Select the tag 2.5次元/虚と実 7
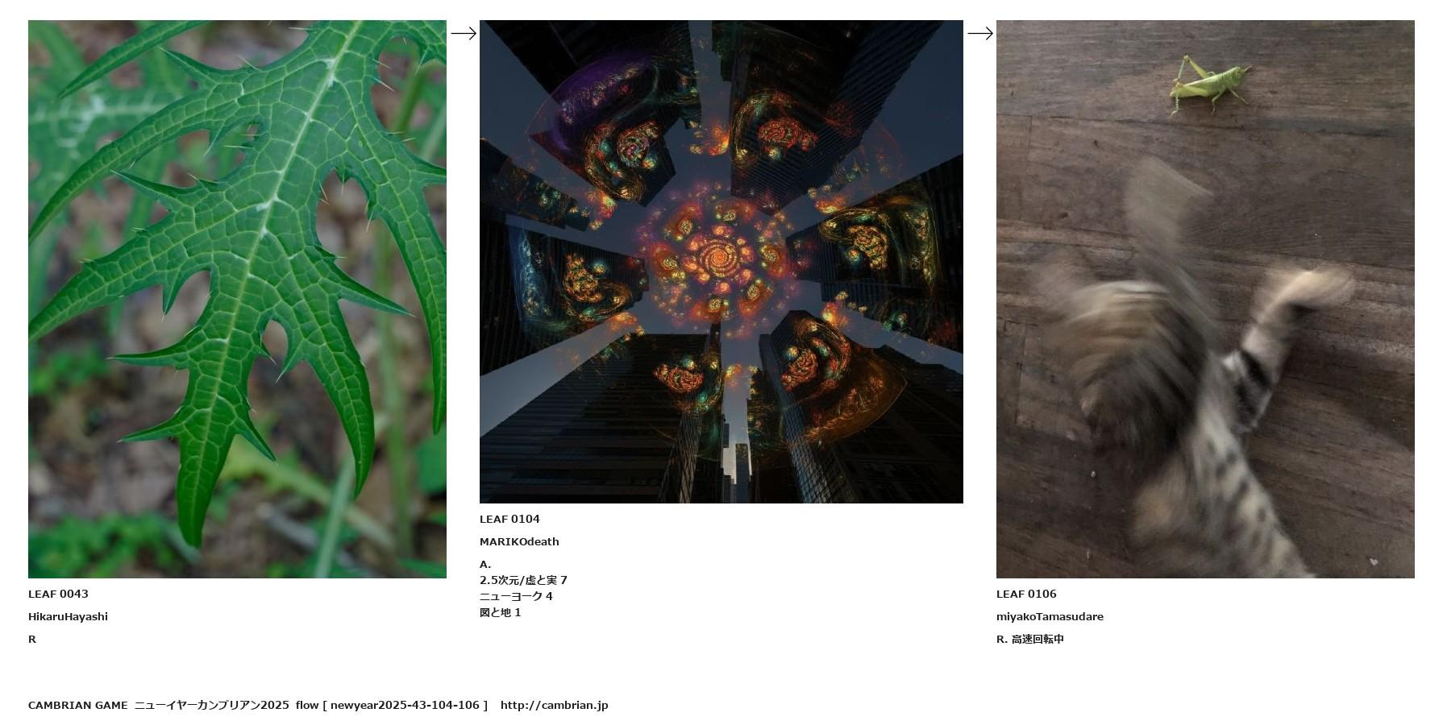 pyautogui.click(x=523, y=580)
